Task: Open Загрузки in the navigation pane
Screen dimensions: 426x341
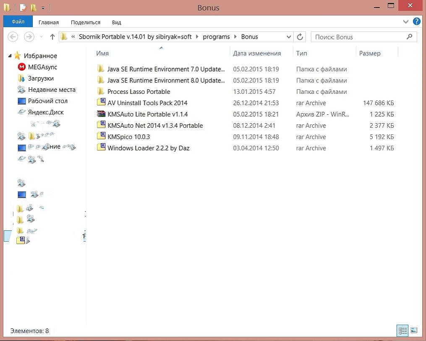Action: (41, 78)
